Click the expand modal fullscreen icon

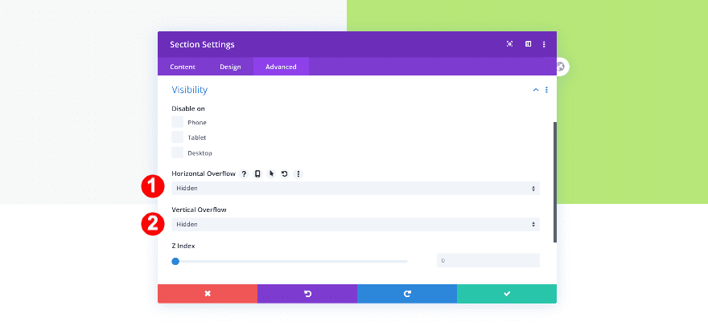[x=510, y=44]
